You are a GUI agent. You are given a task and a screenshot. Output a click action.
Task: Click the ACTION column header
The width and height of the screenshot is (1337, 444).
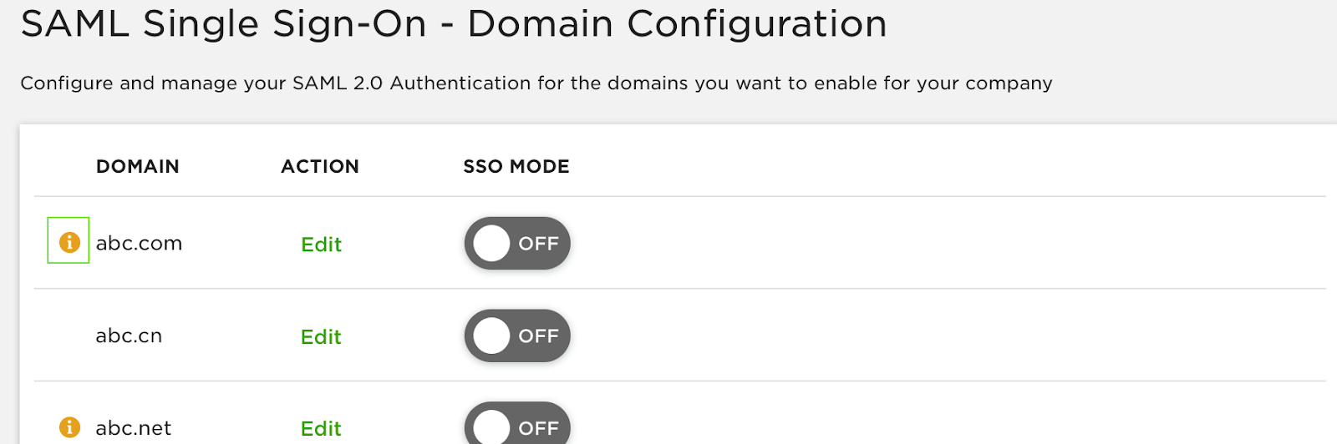(x=320, y=167)
